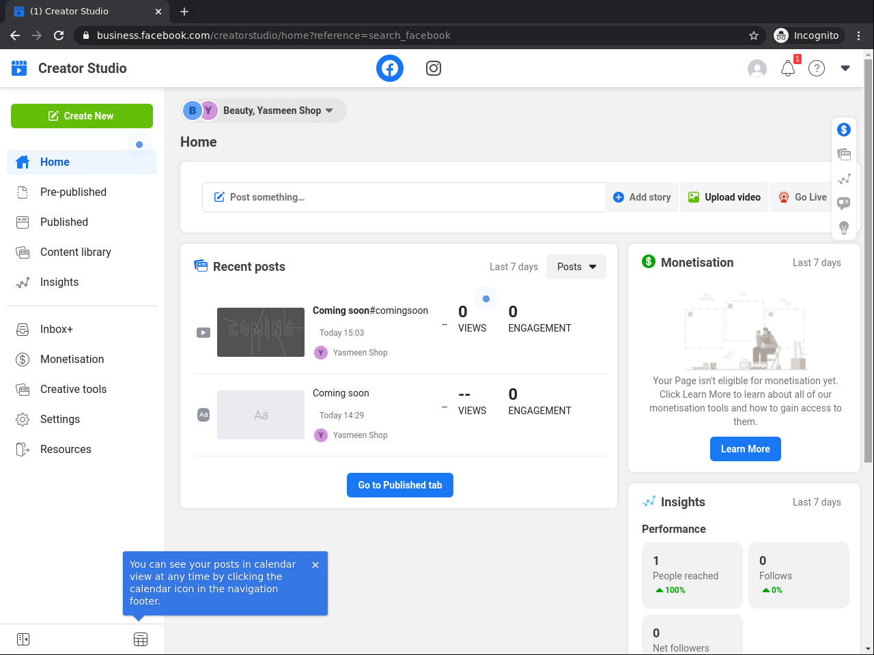Click the Follows card
The height and width of the screenshot is (655, 874).
[799, 575]
